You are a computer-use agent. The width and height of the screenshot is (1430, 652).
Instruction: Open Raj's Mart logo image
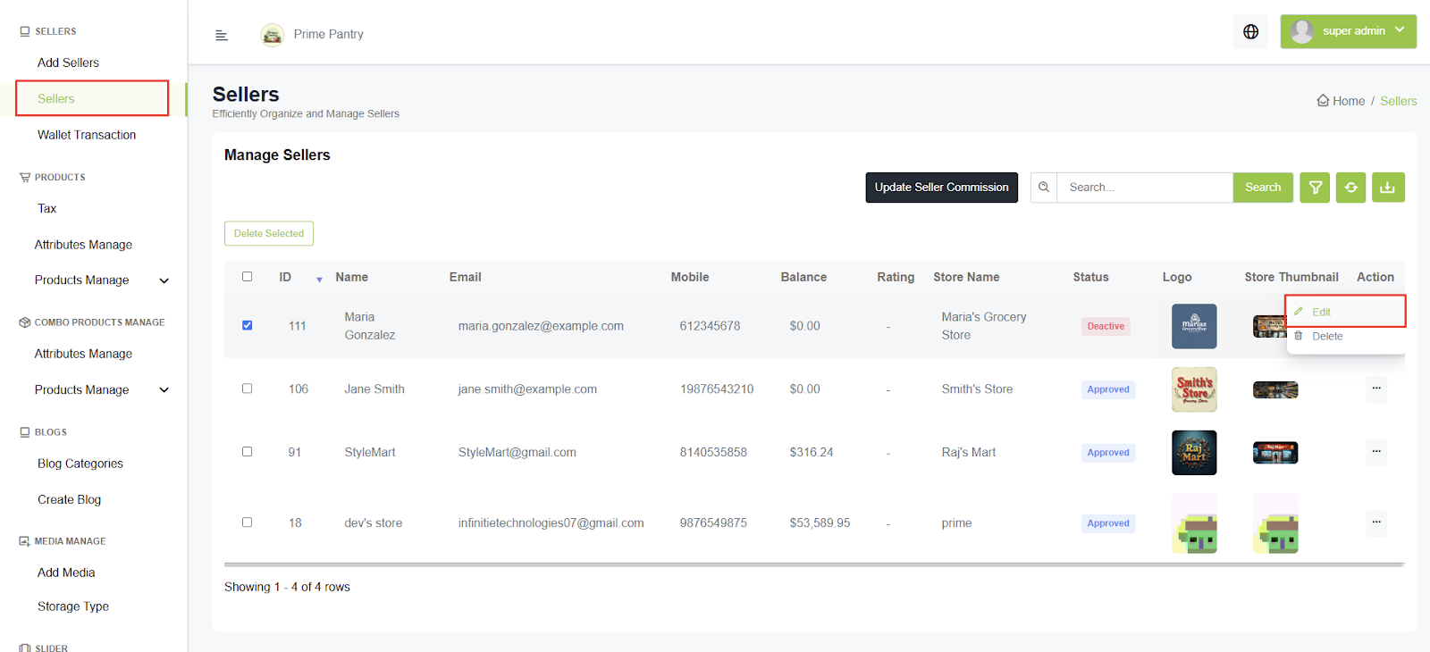(1194, 453)
